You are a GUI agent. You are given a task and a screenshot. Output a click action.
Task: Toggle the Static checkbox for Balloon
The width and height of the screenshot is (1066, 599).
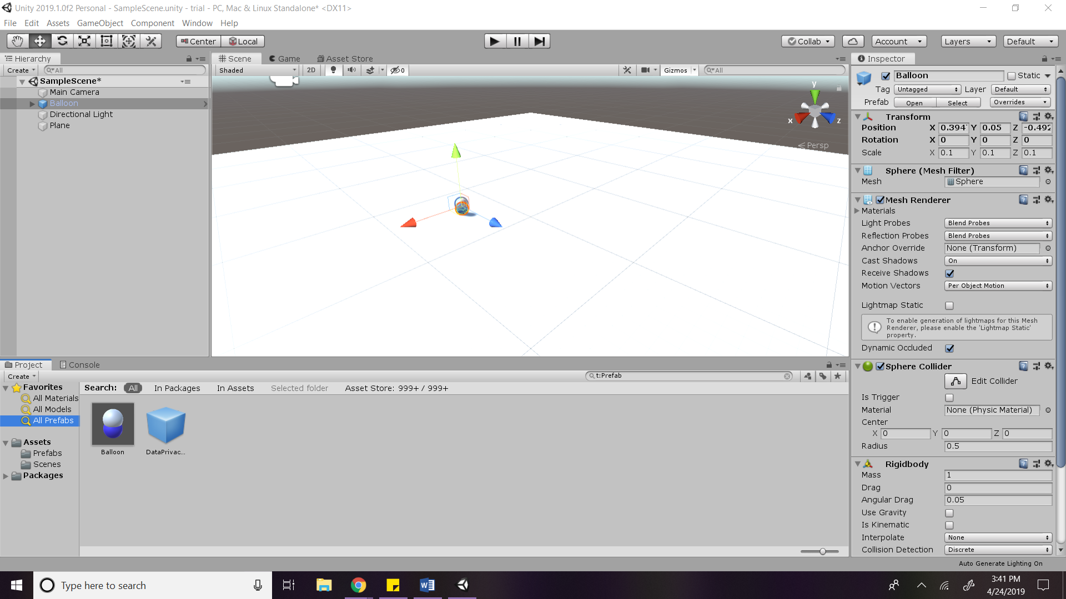click(x=1012, y=76)
